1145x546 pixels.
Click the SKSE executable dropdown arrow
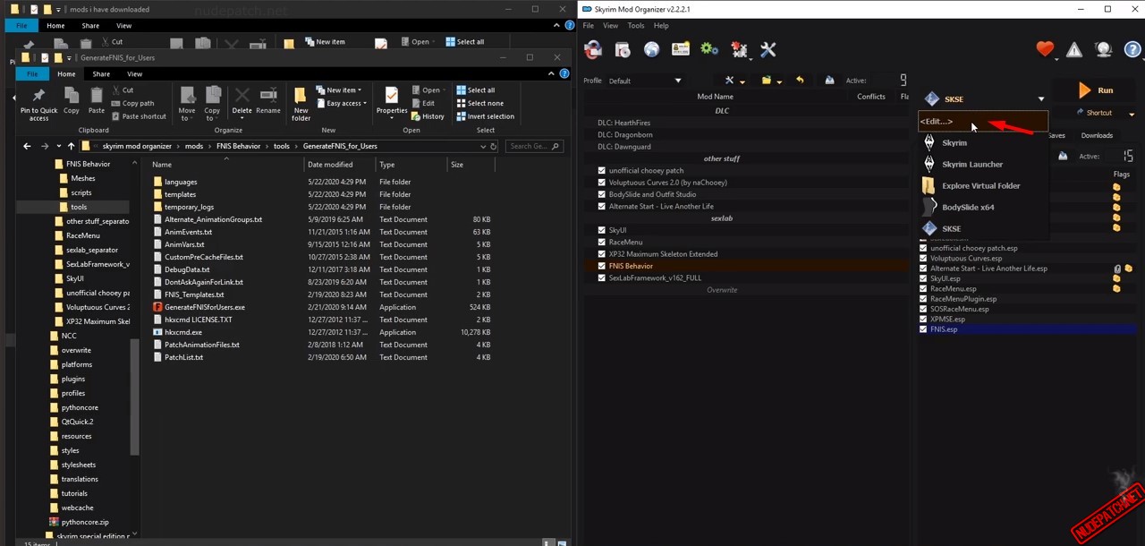coord(1040,99)
